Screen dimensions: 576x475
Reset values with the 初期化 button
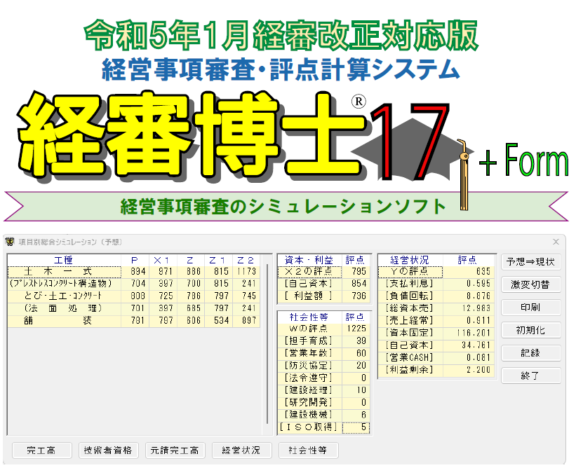(531, 329)
